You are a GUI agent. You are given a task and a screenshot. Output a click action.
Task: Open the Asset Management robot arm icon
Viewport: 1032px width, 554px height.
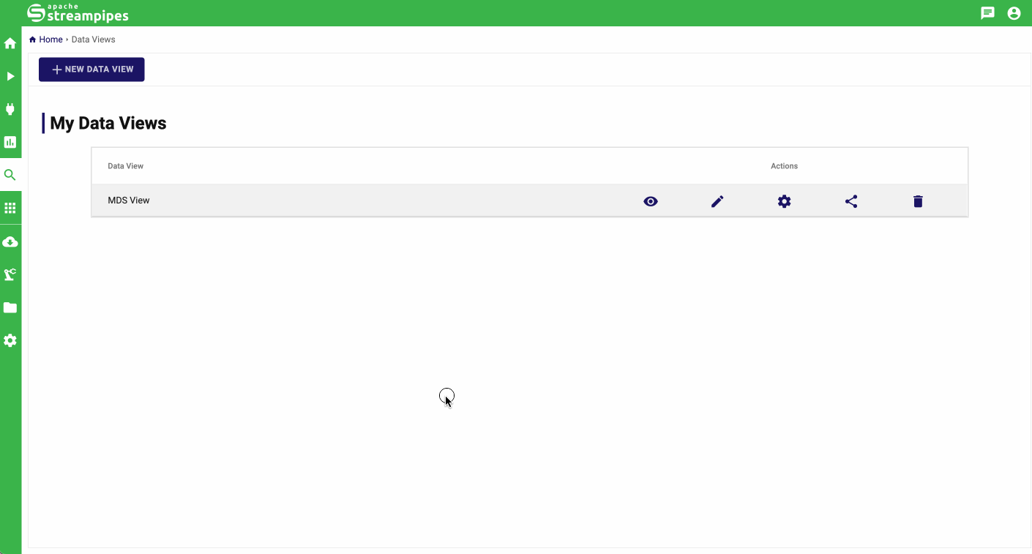click(10, 274)
